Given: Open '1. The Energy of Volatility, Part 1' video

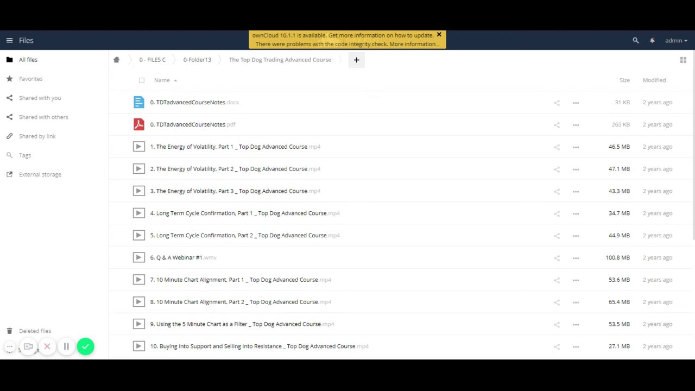Looking at the screenshot, I should tap(235, 147).
